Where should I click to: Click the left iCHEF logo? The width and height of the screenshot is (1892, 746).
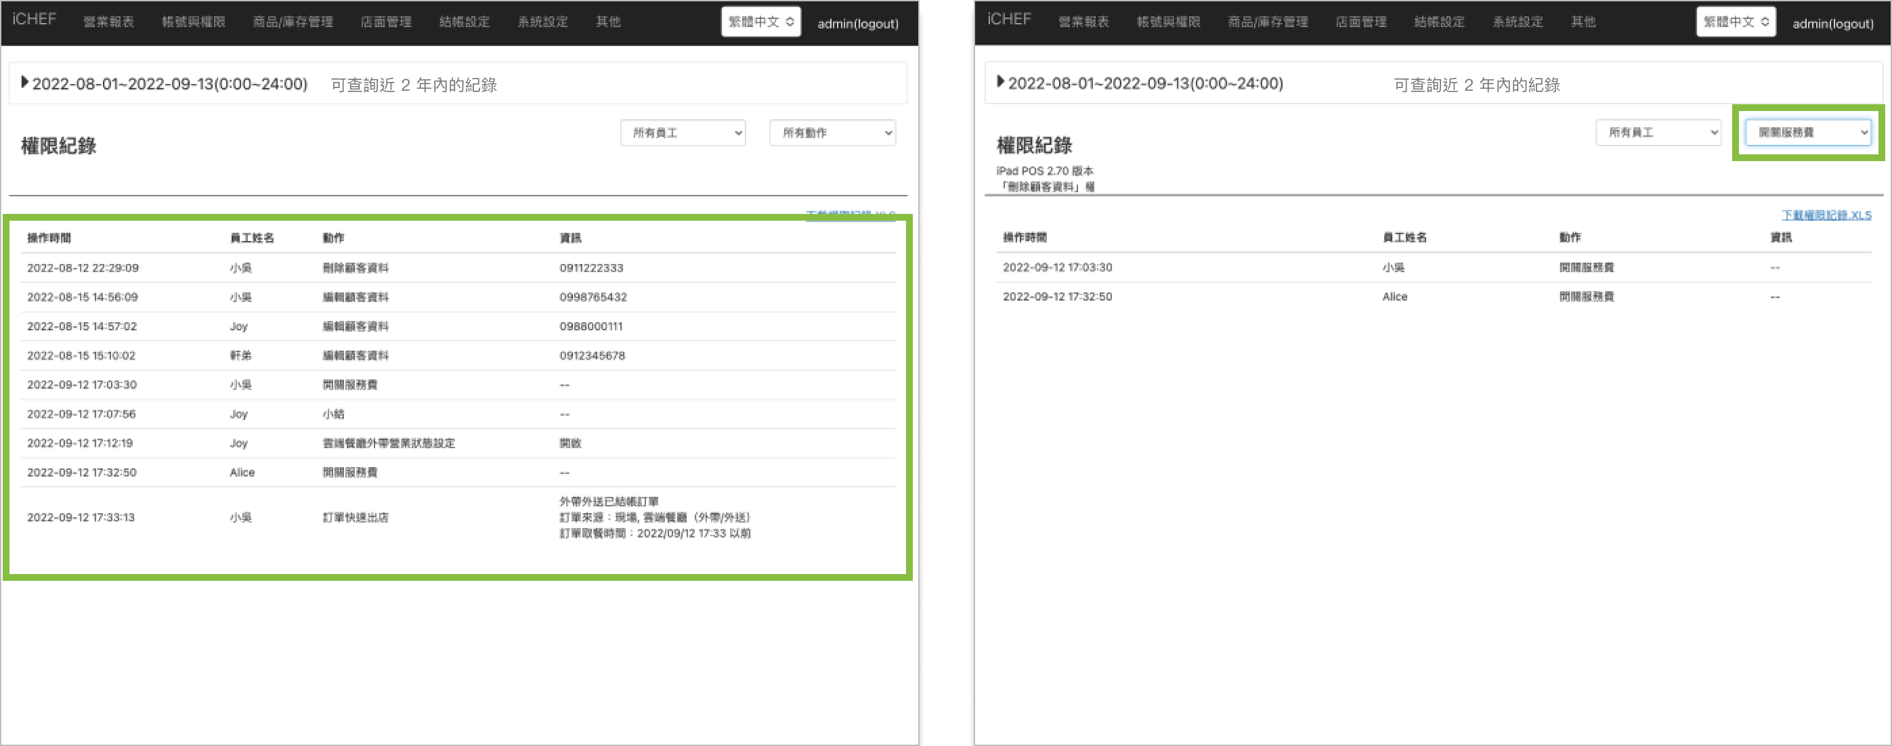point(35,19)
